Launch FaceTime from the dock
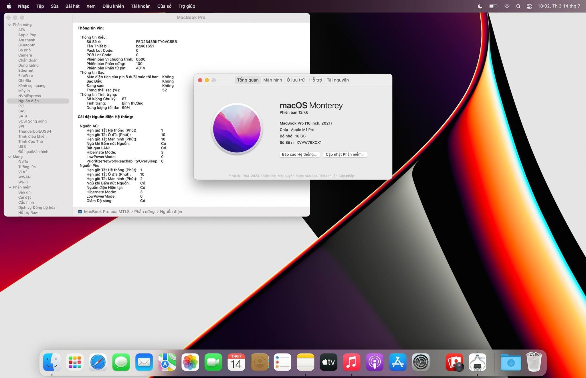 213,362
